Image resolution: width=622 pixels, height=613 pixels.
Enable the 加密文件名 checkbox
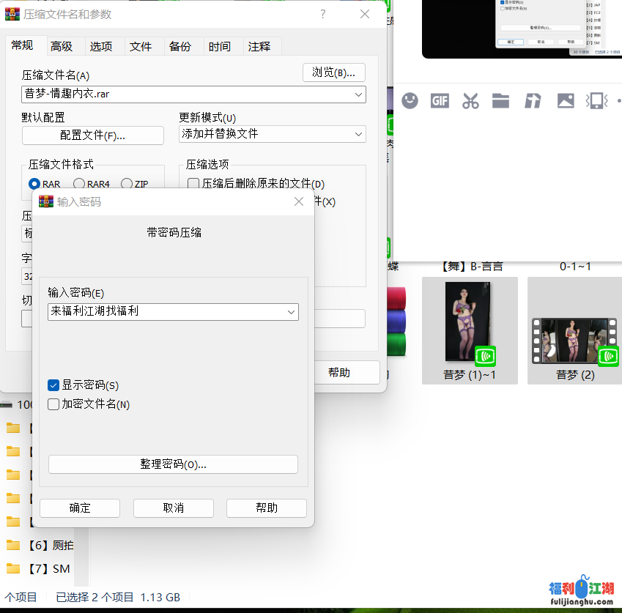[x=53, y=404]
